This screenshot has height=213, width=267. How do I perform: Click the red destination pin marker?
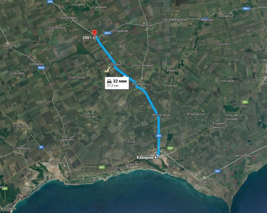coord(94,33)
